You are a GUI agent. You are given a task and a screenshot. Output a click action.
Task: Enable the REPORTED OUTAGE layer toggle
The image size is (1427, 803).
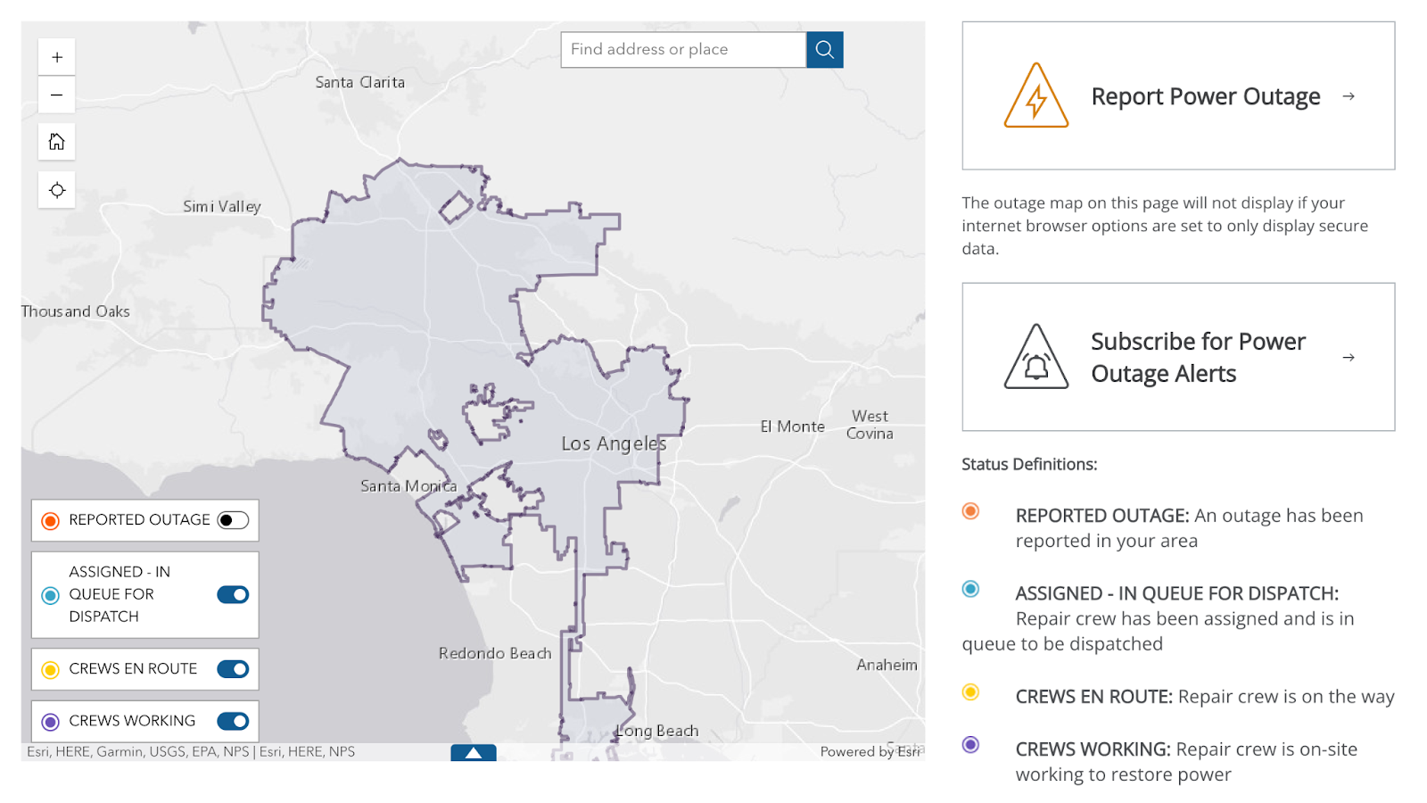[x=232, y=520]
